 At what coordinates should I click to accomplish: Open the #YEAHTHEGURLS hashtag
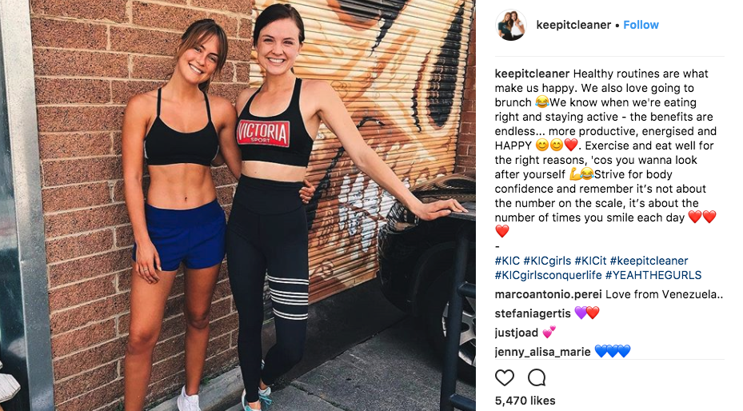point(653,275)
